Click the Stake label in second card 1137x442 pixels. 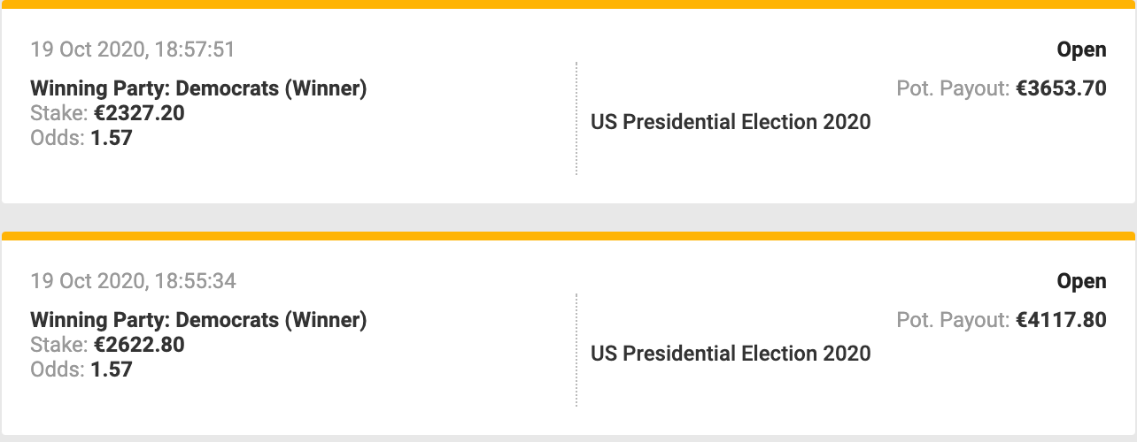click(59, 345)
